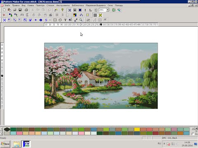Screen dimensions: 198x148
Task: Click the Undo arrow icon
Action: 49,10
